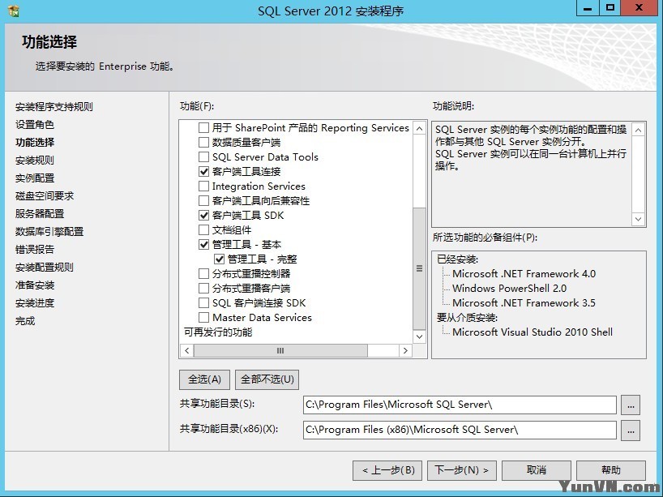Viewport: 663px width, 497px height.
Task: Check the 文档组件 checkbox
Action: [x=203, y=229]
